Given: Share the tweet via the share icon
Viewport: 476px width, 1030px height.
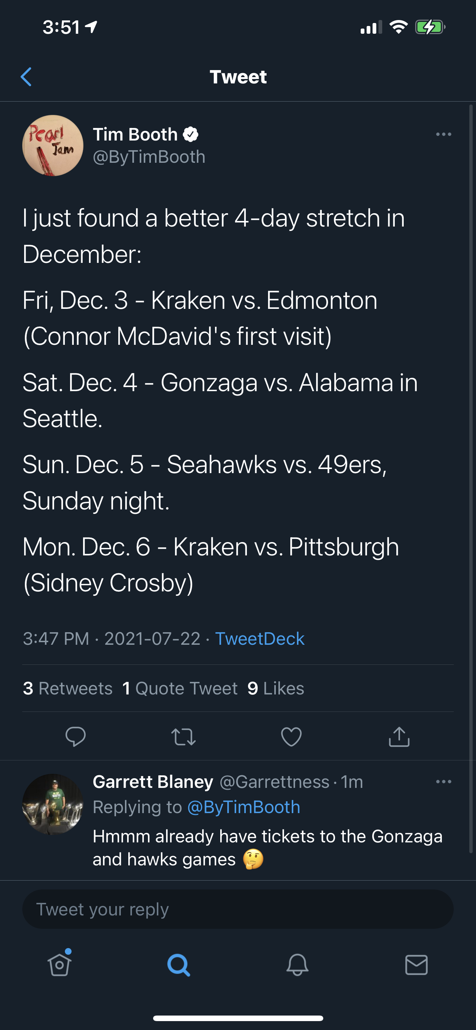Looking at the screenshot, I should 399,736.
